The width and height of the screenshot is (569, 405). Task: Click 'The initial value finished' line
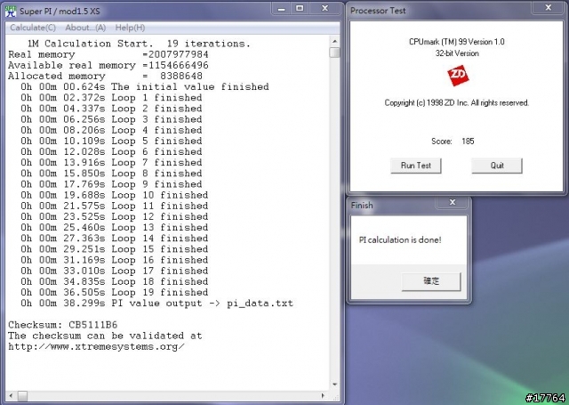coord(145,87)
